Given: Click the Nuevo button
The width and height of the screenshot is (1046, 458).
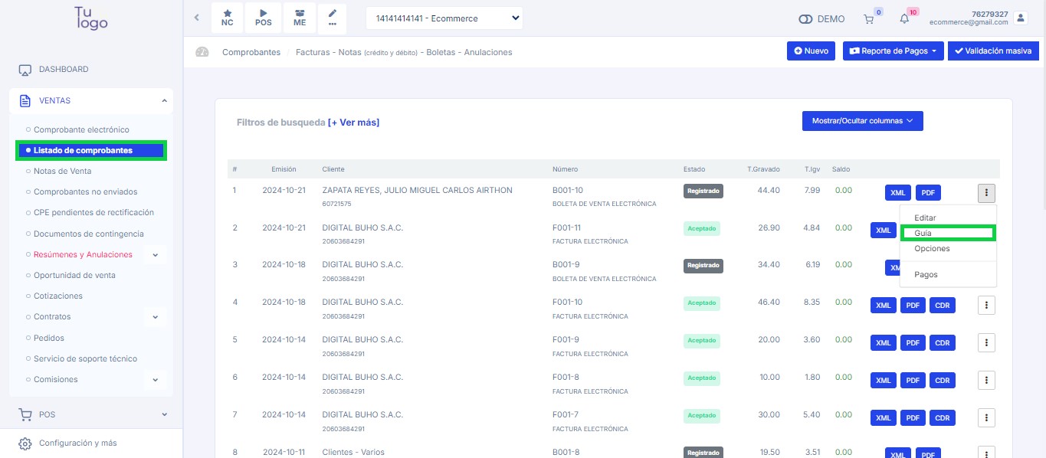Looking at the screenshot, I should coord(811,51).
